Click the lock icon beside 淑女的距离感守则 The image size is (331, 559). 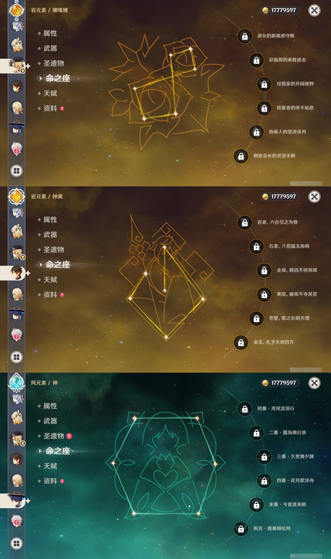point(245,36)
